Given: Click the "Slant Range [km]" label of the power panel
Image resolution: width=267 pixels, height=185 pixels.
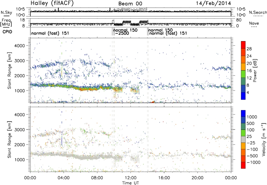Looking at the screenshot, I should click(9, 70).
